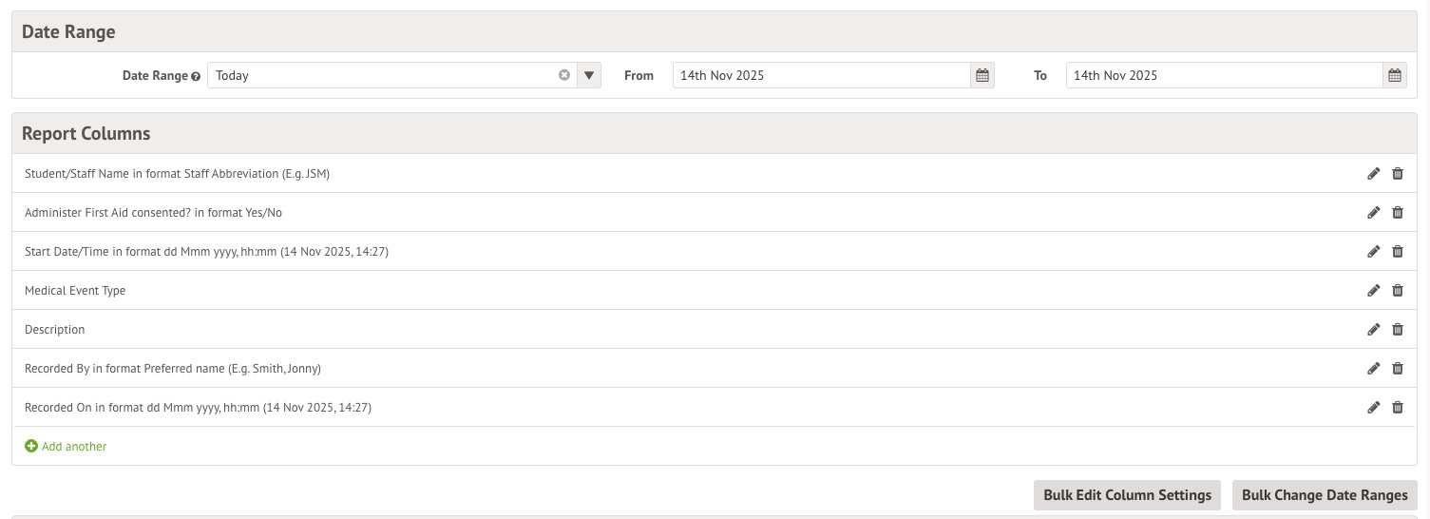Click the Date Range help question mark
Viewport: 1430px width, 519px height.
pos(196,76)
